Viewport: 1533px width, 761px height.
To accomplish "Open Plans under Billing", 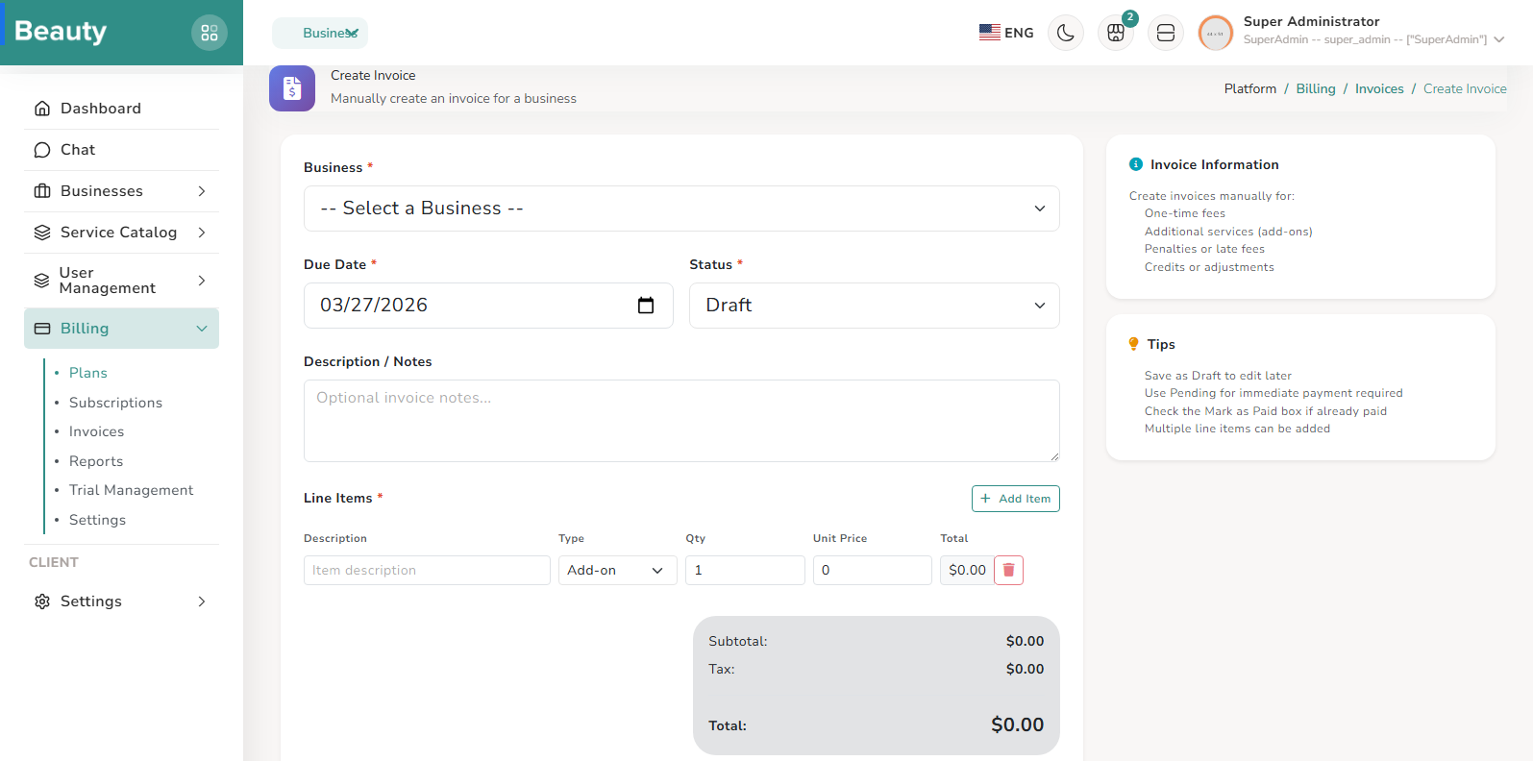I will (x=88, y=373).
